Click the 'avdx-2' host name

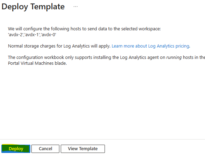click(x=16, y=35)
